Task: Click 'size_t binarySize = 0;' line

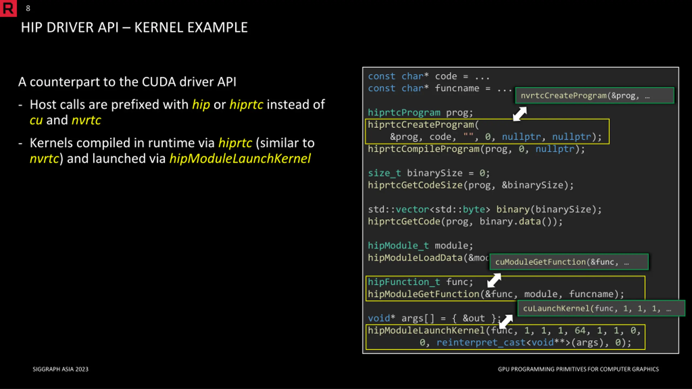Action: point(429,173)
